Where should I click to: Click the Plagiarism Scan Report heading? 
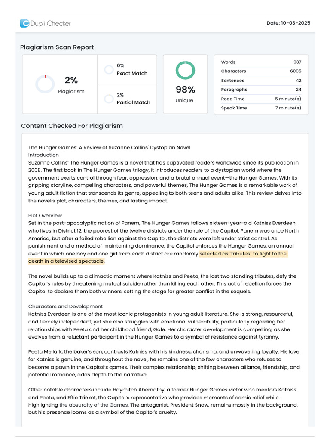tap(57, 47)
